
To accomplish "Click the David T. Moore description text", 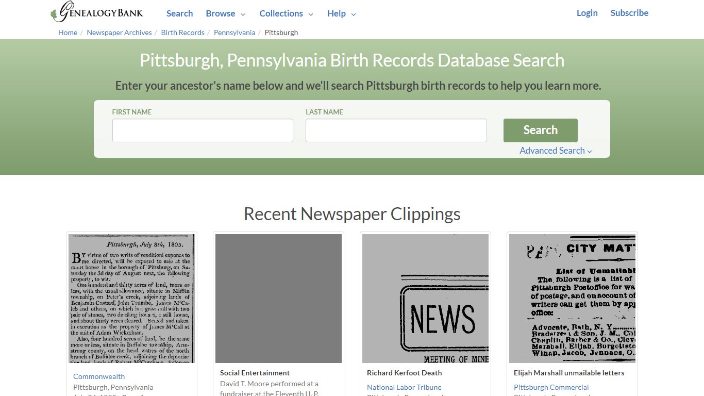I will pos(269,388).
